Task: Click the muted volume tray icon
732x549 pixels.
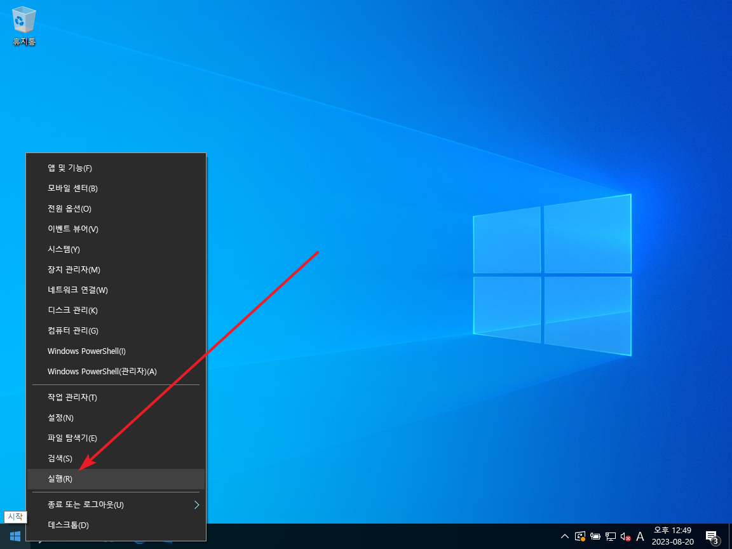Action: (625, 536)
